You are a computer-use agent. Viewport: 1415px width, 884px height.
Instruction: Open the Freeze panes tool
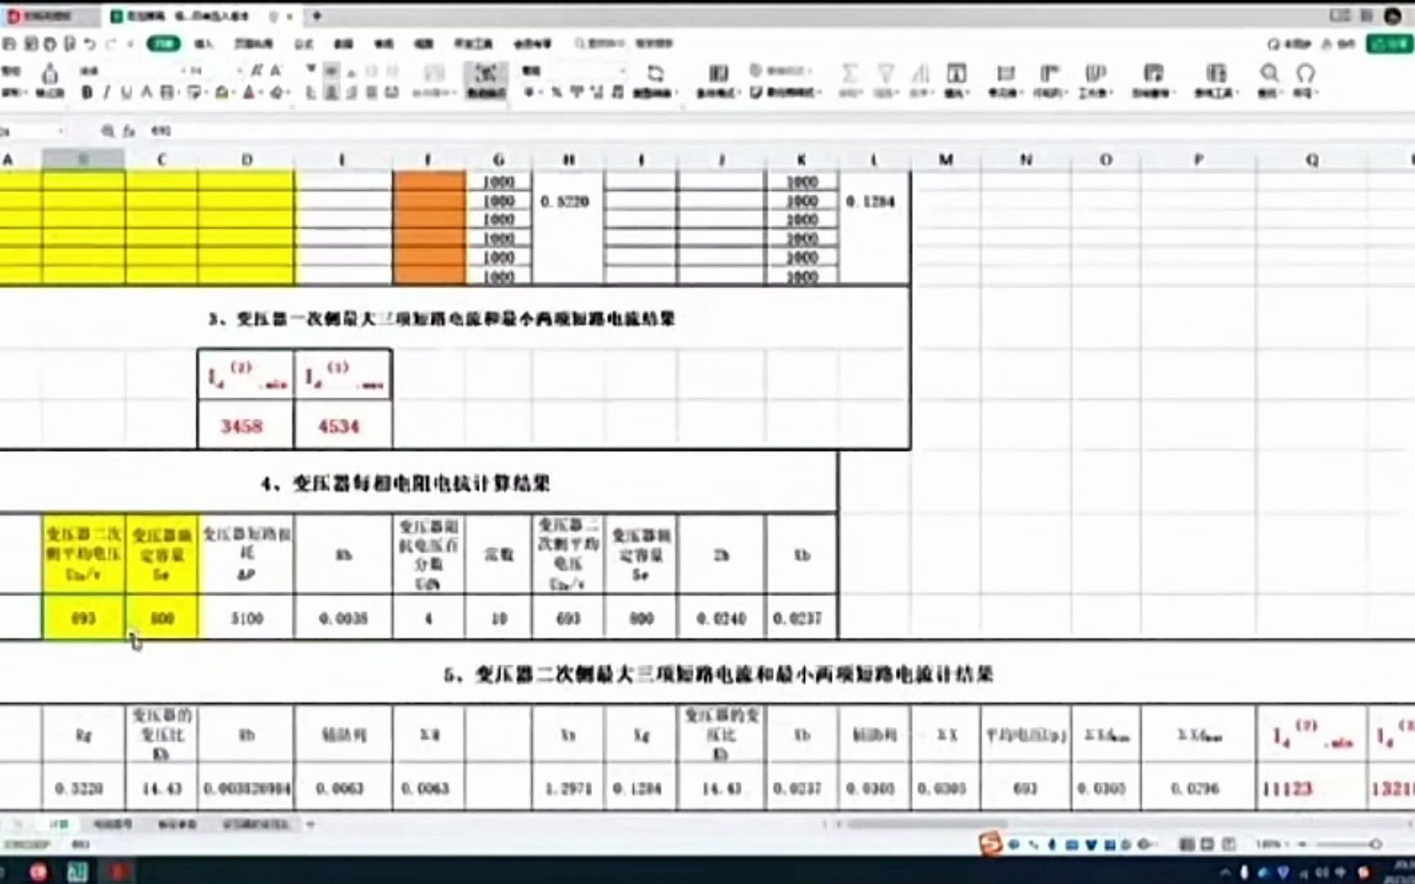click(x=1153, y=80)
